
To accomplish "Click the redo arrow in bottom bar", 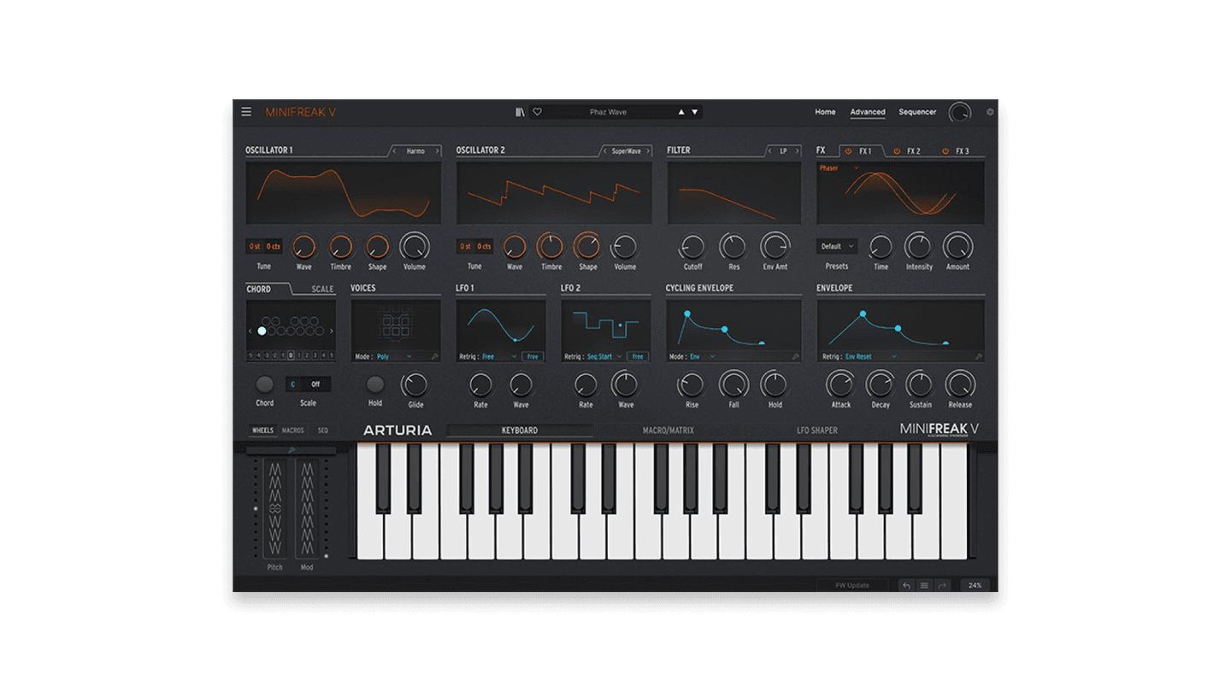I will coord(942,585).
